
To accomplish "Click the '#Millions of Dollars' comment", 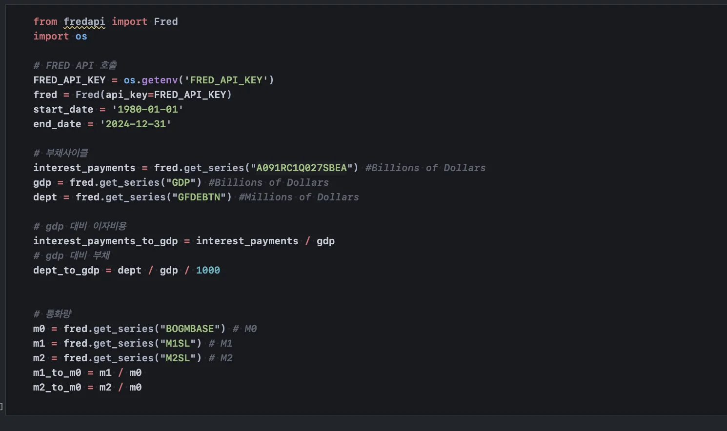I will pos(299,197).
